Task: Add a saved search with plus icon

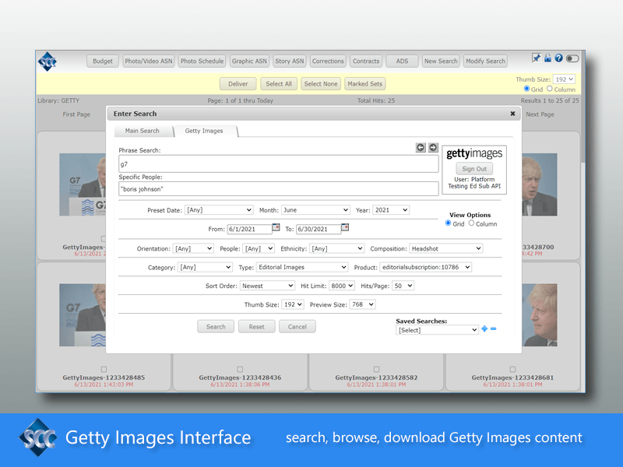Action: click(x=484, y=328)
